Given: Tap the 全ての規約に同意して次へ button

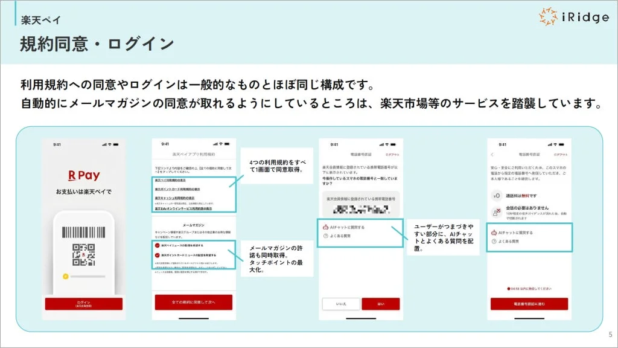Looking at the screenshot, I should point(193,302).
